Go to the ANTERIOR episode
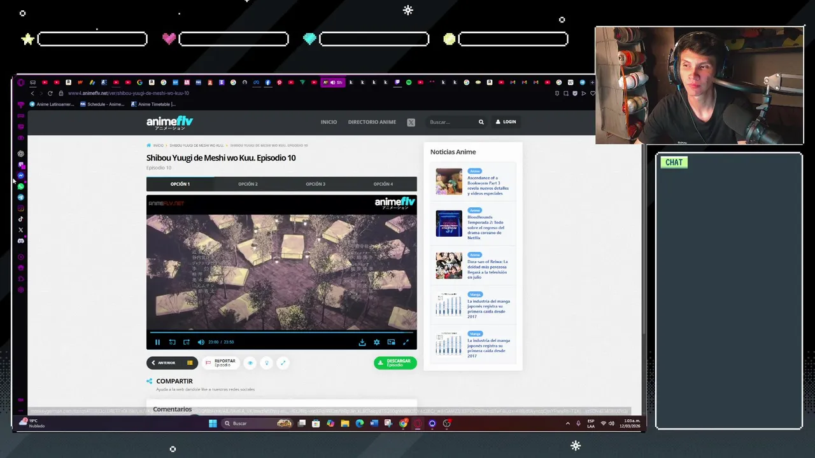This screenshot has height=458, width=815. [x=164, y=363]
